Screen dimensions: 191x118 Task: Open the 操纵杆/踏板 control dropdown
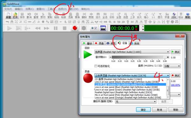136,102
